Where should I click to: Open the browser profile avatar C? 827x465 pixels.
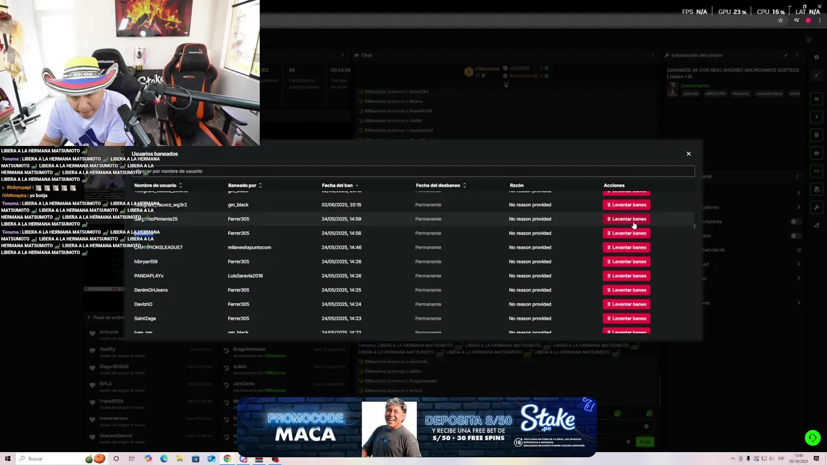[808, 21]
